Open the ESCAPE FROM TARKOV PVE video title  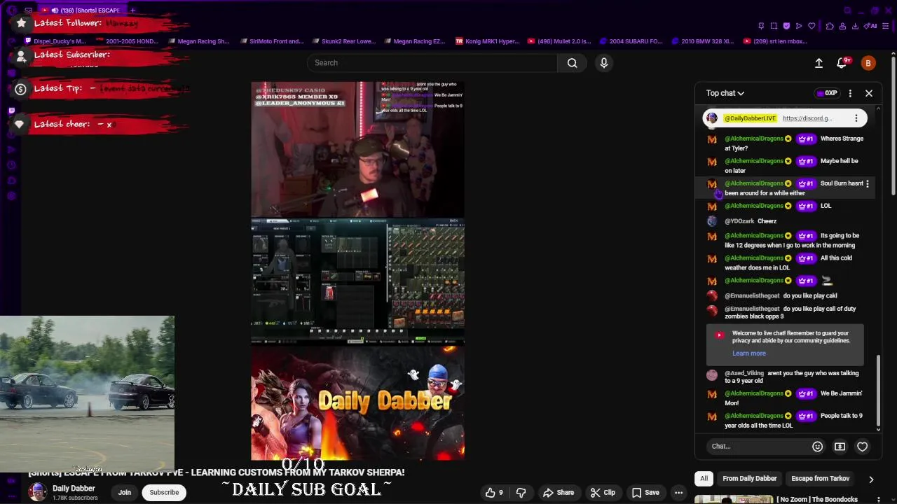[217, 472]
